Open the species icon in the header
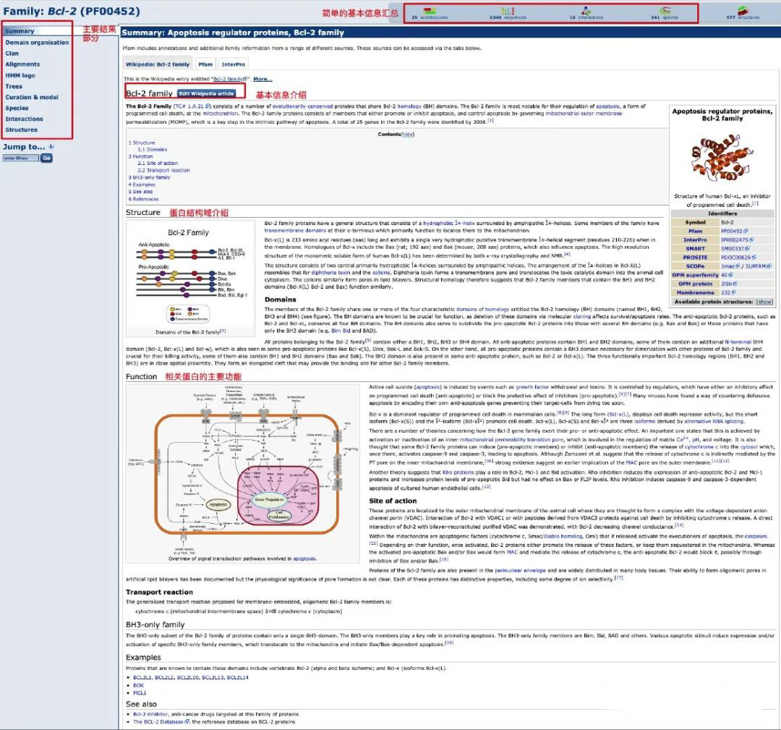Viewport: 781px width, 730px height. (665, 11)
